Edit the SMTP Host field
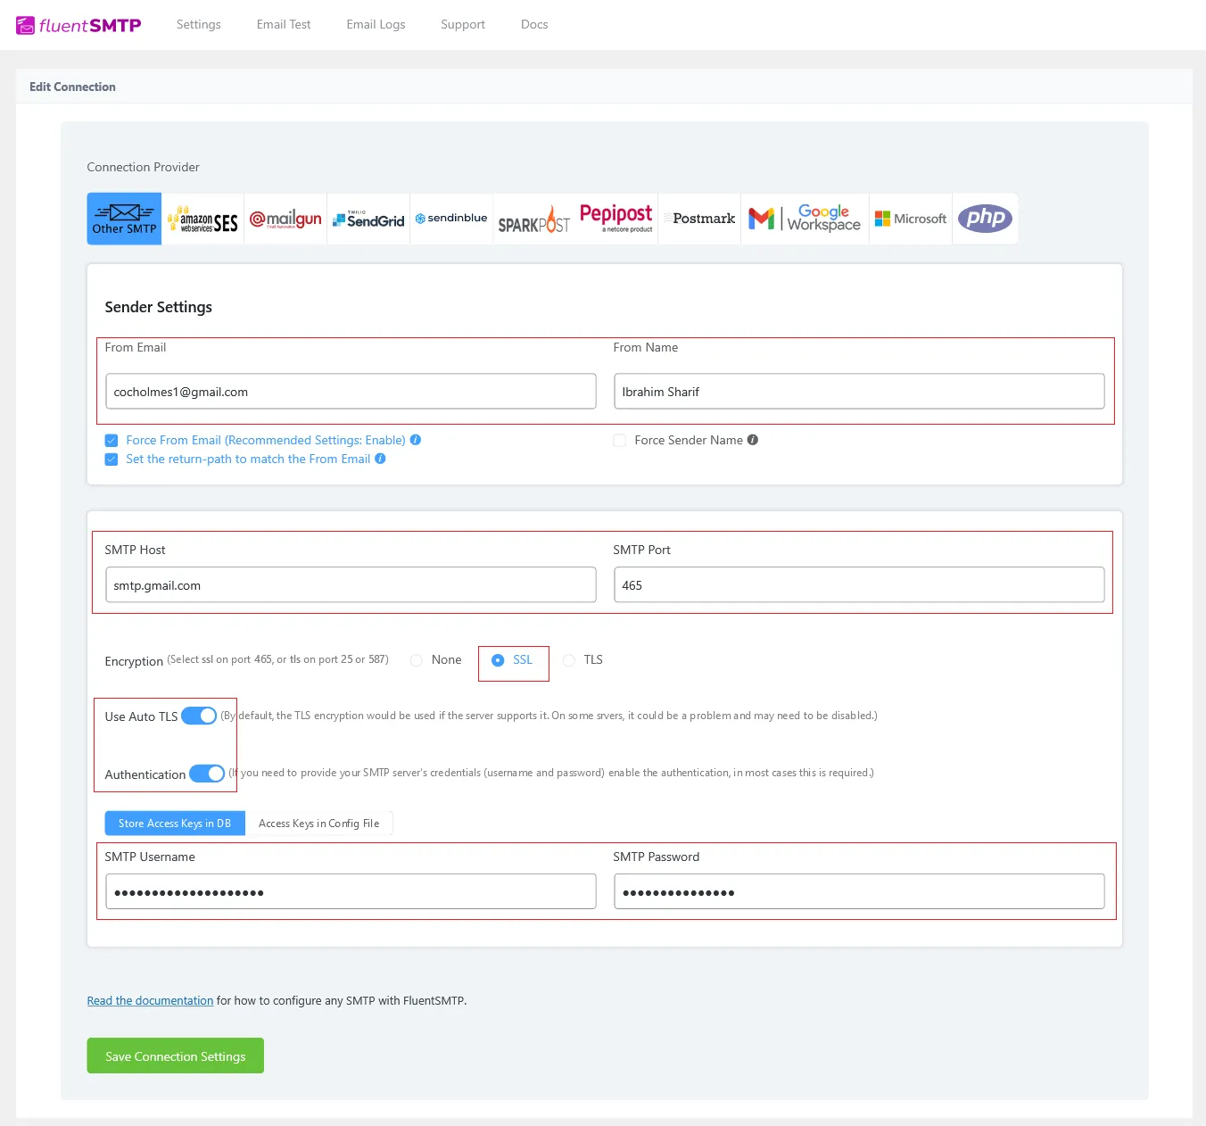The width and height of the screenshot is (1206, 1126). tap(351, 585)
